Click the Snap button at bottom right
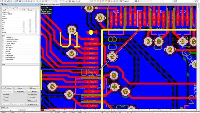The height and width of the screenshot is (113, 200). coord(182,110)
